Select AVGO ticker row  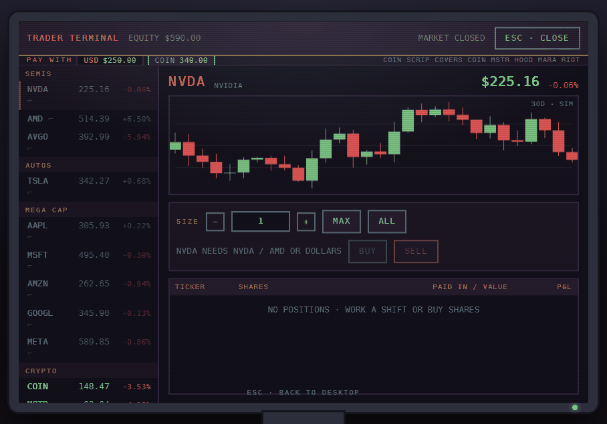89,142
